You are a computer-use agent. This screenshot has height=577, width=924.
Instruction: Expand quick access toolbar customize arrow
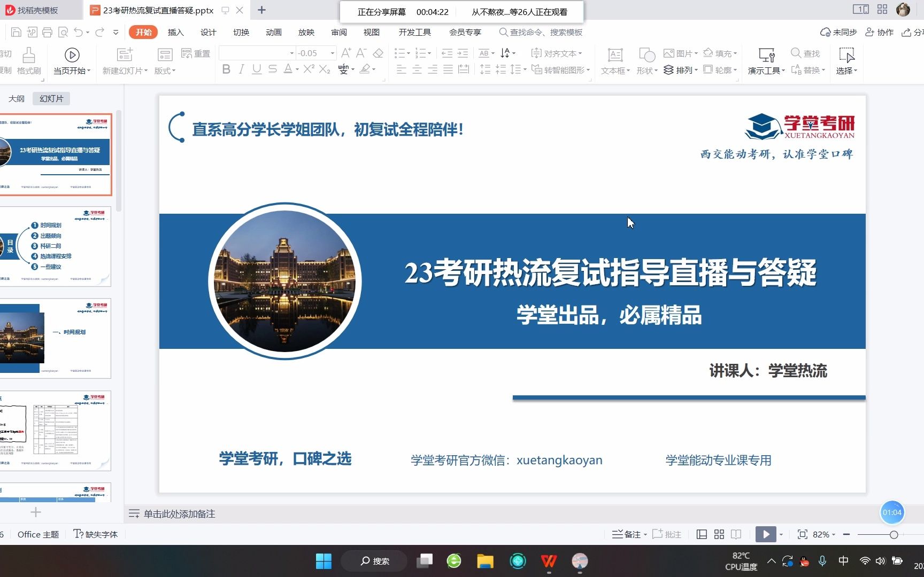pyautogui.click(x=116, y=33)
